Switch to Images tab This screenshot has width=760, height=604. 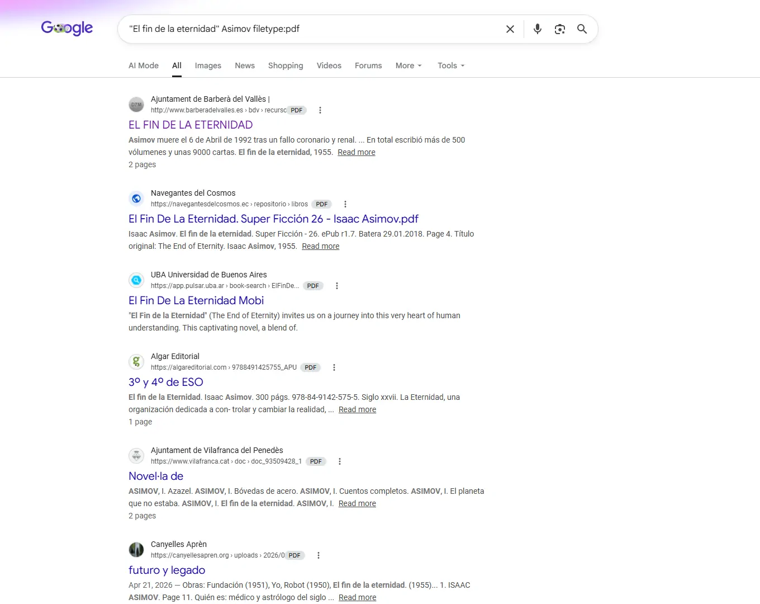pyautogui.click(x=208, y=65)
